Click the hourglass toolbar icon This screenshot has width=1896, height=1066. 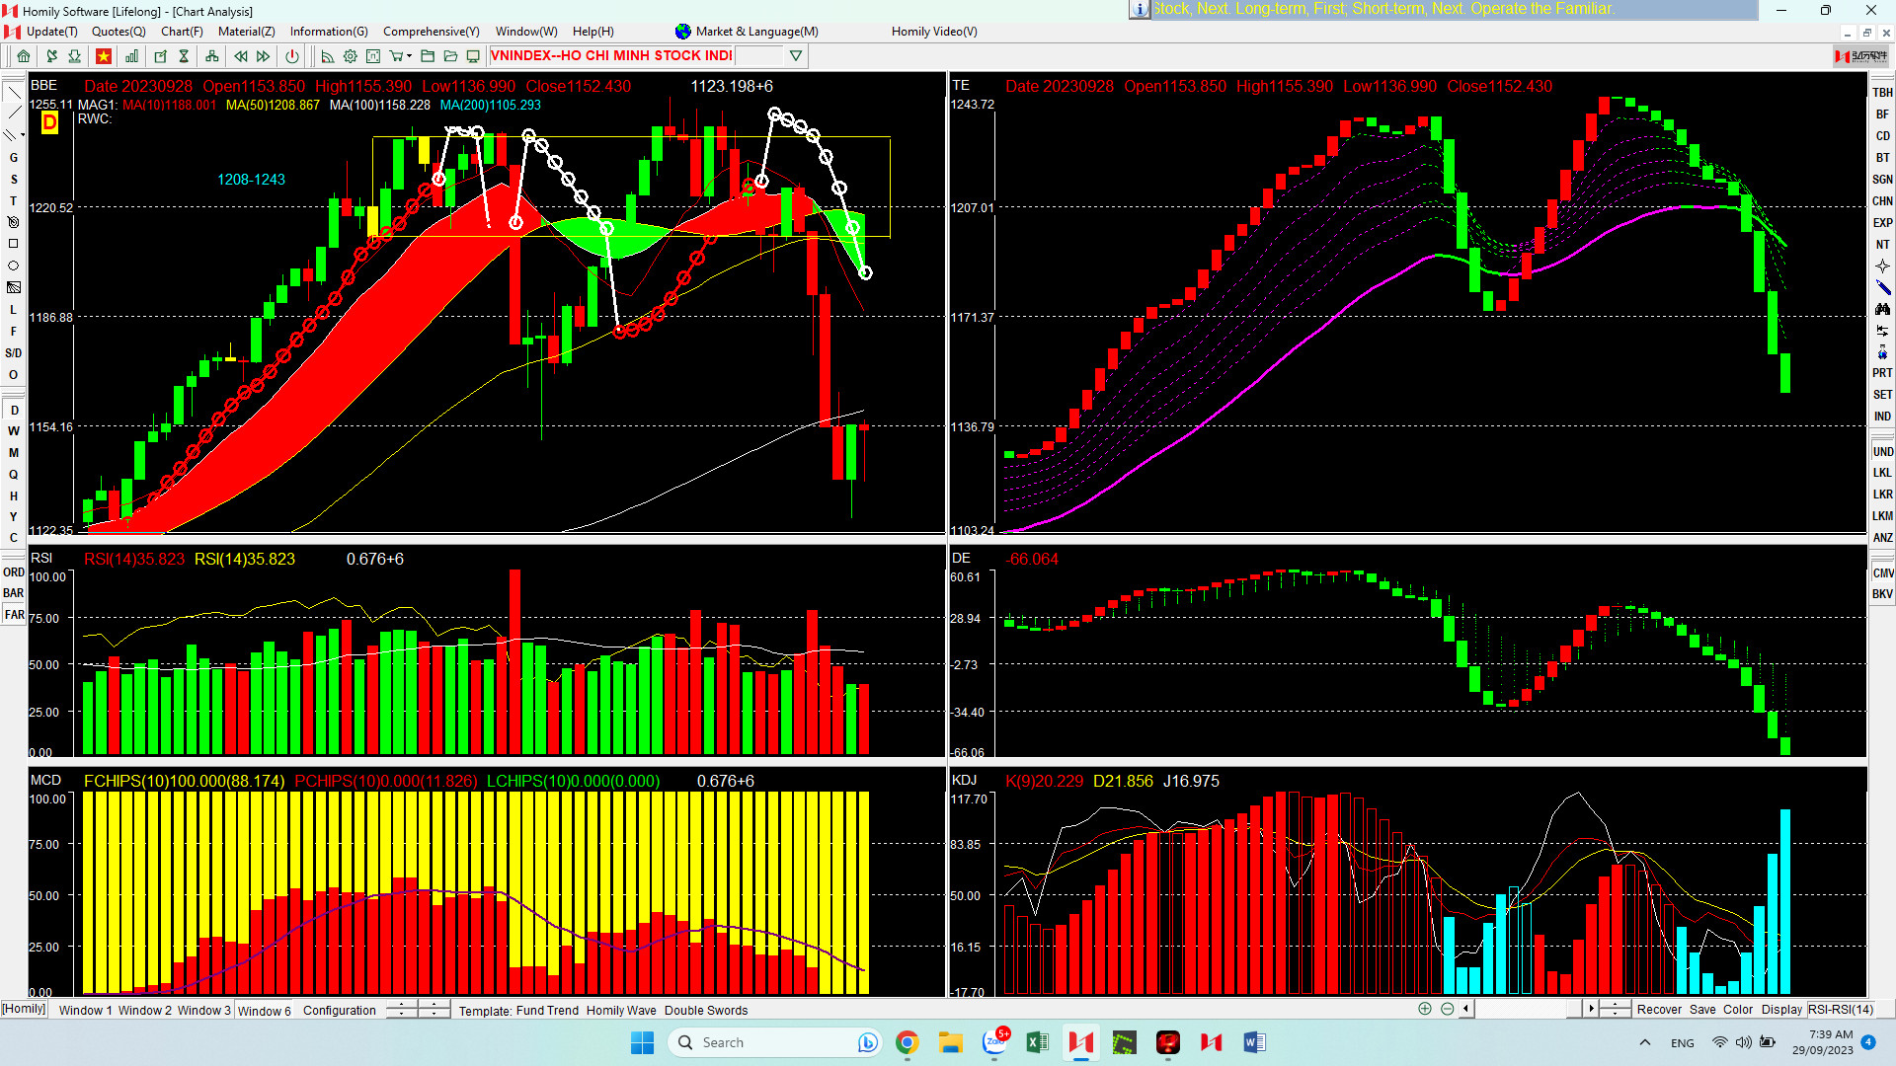pyautogui.click(x=184, y=56)
